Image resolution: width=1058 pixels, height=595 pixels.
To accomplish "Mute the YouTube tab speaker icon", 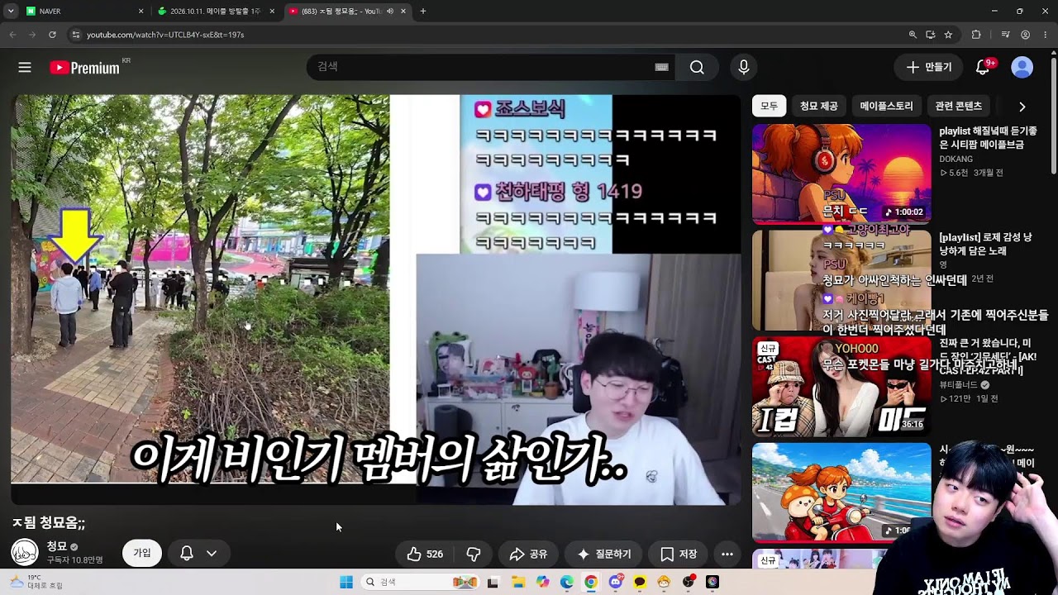I will click(x=390, y=12).
